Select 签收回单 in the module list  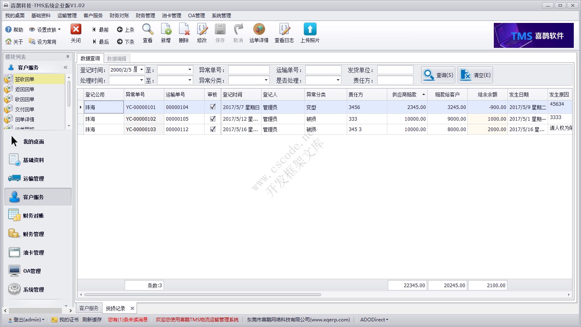click(34, 79)
